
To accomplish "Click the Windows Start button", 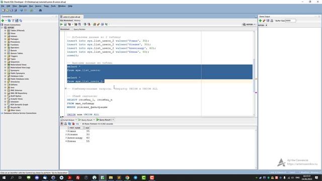I will click(4, 177).
